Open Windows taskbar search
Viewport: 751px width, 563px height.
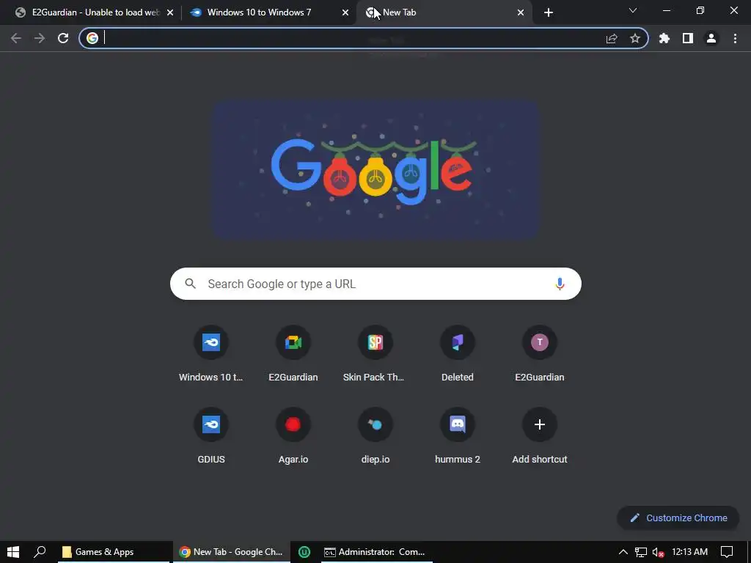point(40,552)
